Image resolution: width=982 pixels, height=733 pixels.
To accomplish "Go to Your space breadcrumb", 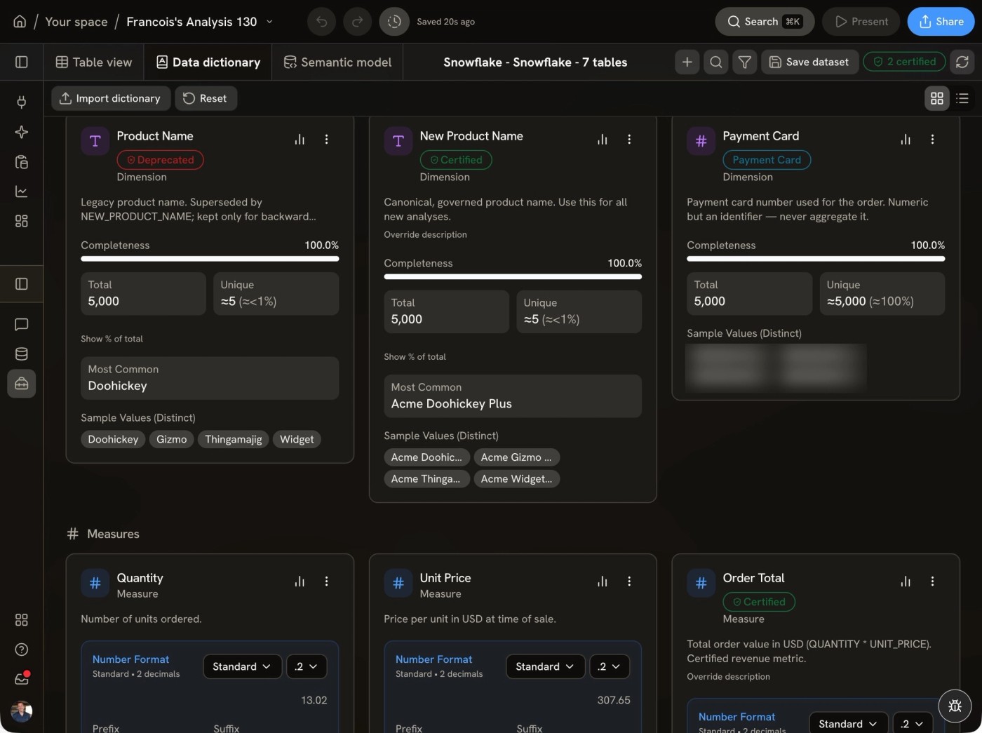I will [x=76, y=22].
